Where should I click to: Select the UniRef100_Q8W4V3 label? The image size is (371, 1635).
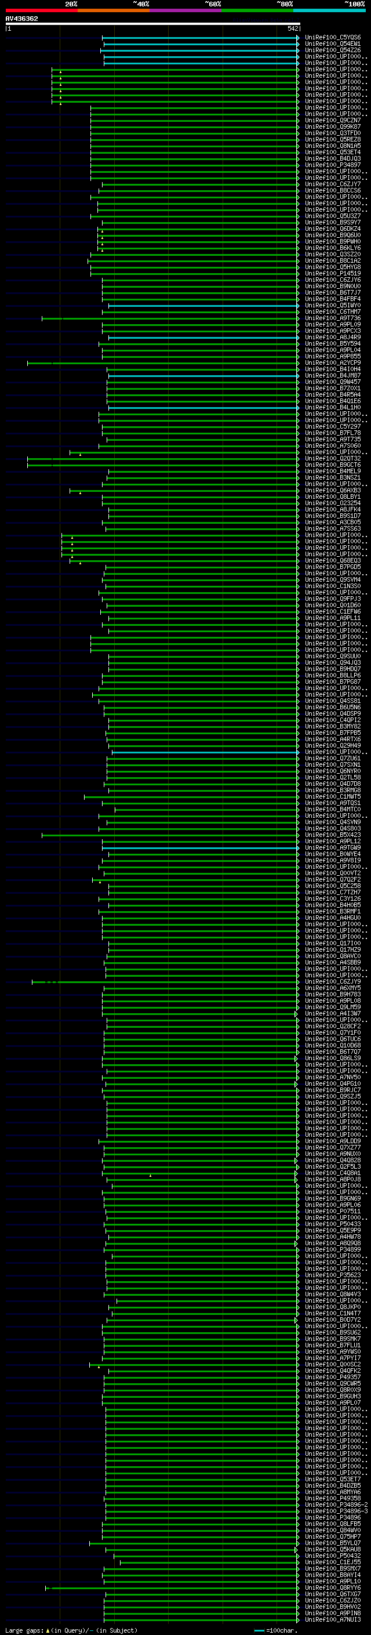point(332,1295)
